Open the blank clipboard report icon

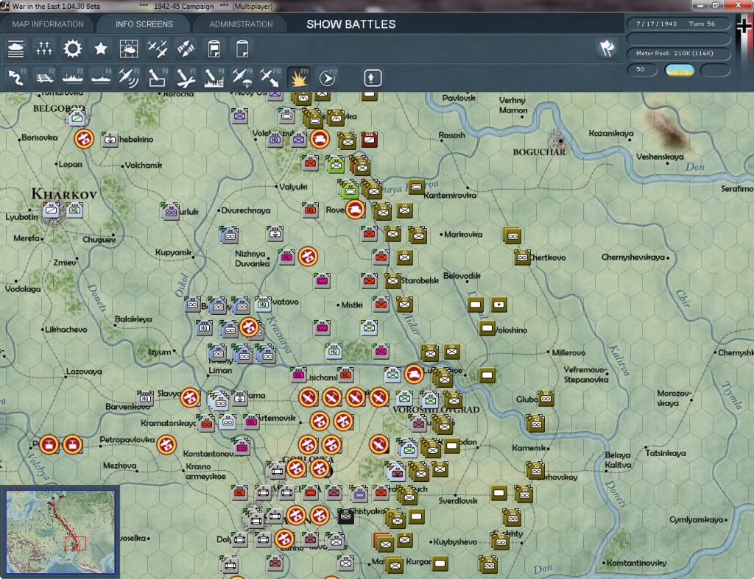click(242, 49)
